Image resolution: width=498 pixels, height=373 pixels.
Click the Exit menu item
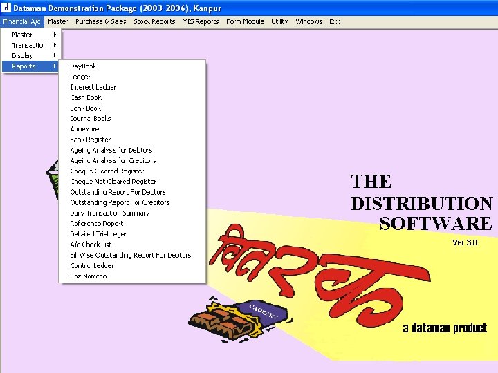click(335, 22)
